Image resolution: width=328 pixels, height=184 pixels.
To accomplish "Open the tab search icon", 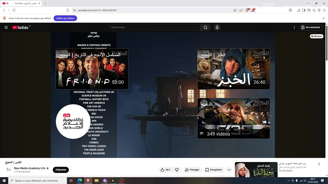I will 290,10.
